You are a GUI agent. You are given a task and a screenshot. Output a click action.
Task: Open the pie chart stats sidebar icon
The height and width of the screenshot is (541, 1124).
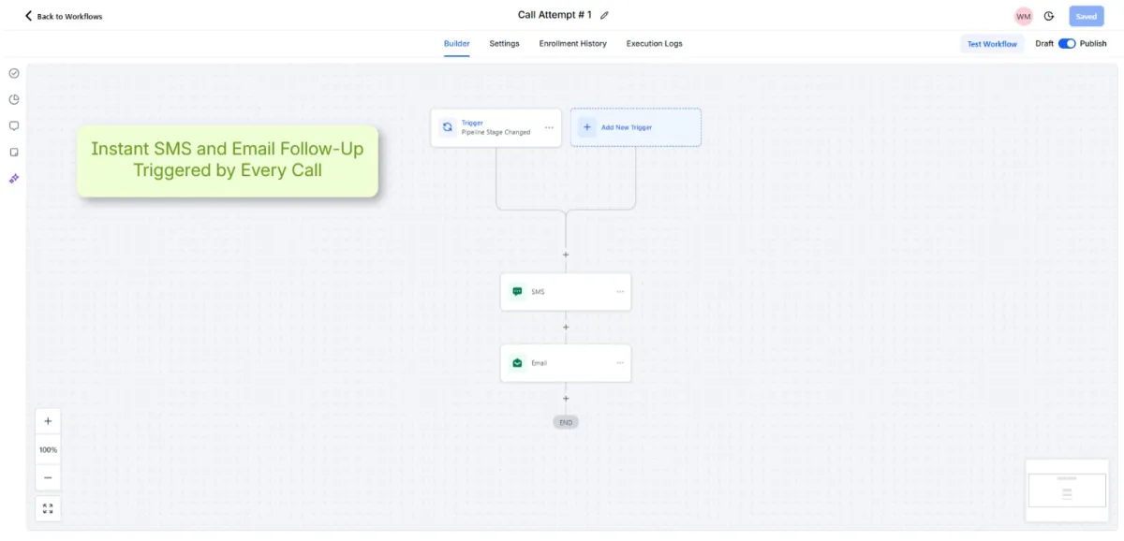[14, 99]
